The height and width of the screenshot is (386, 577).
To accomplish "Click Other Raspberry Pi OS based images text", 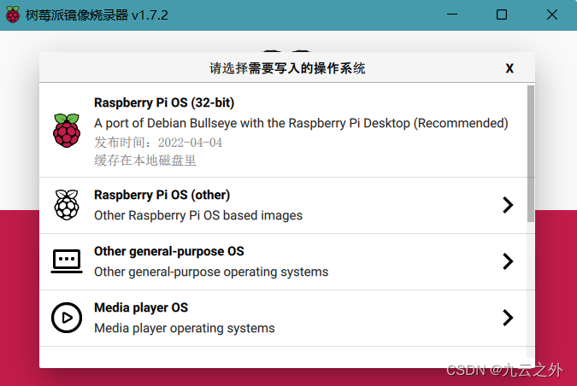I will tap(198, 215).
